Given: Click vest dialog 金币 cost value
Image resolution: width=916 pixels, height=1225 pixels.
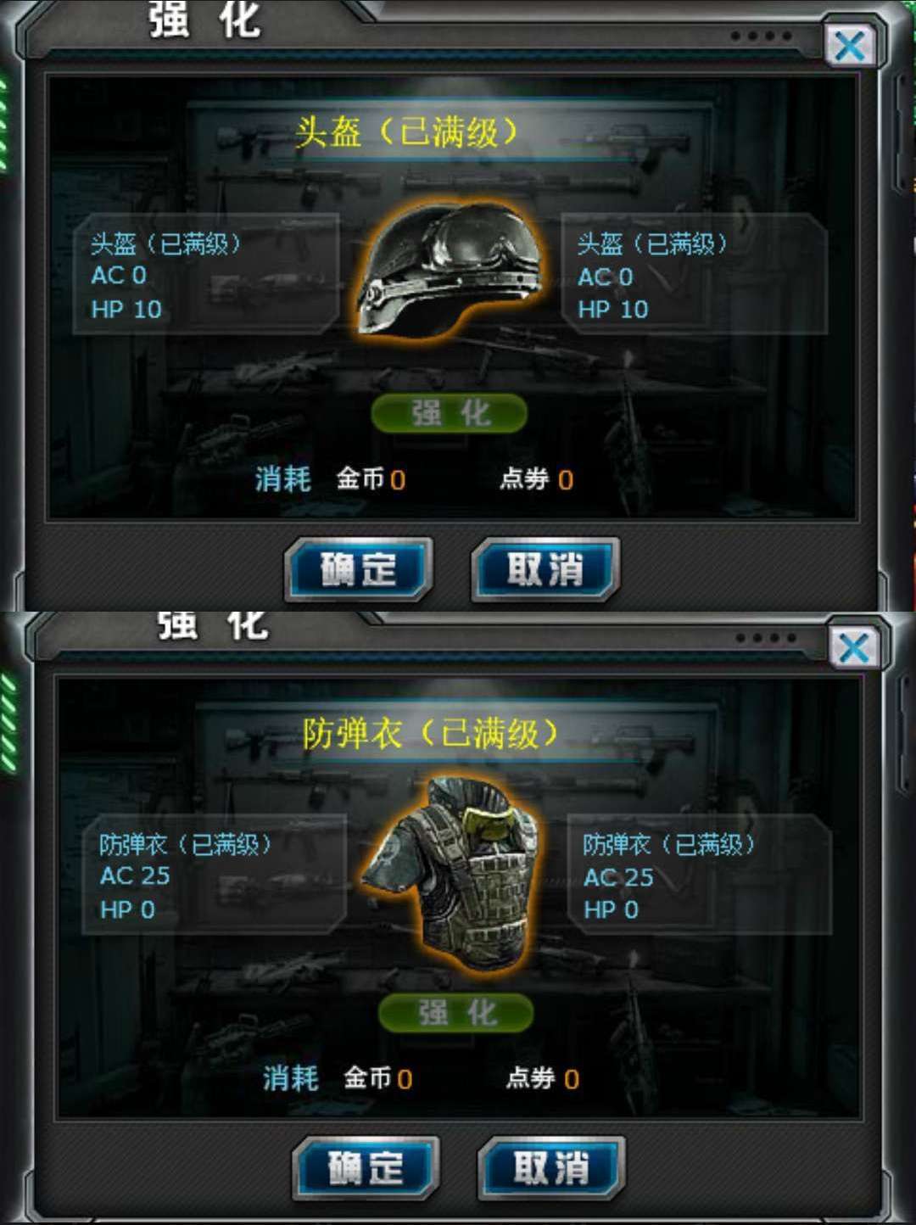Looking at the screenshot, I should [405, 1080].
